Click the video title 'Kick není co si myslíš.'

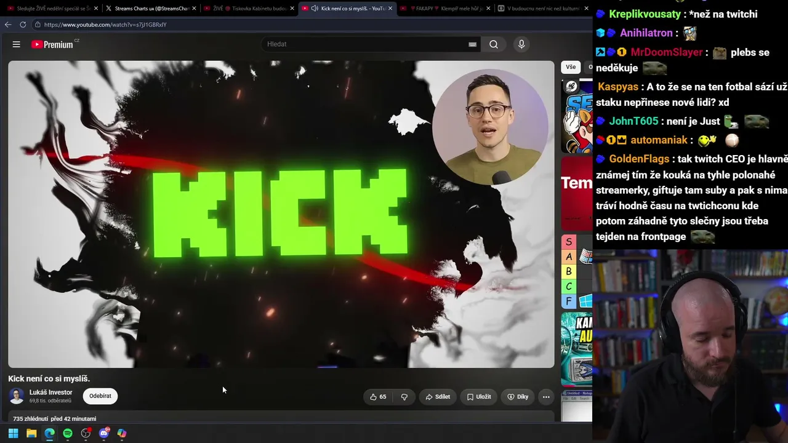[x=49, y=378]
